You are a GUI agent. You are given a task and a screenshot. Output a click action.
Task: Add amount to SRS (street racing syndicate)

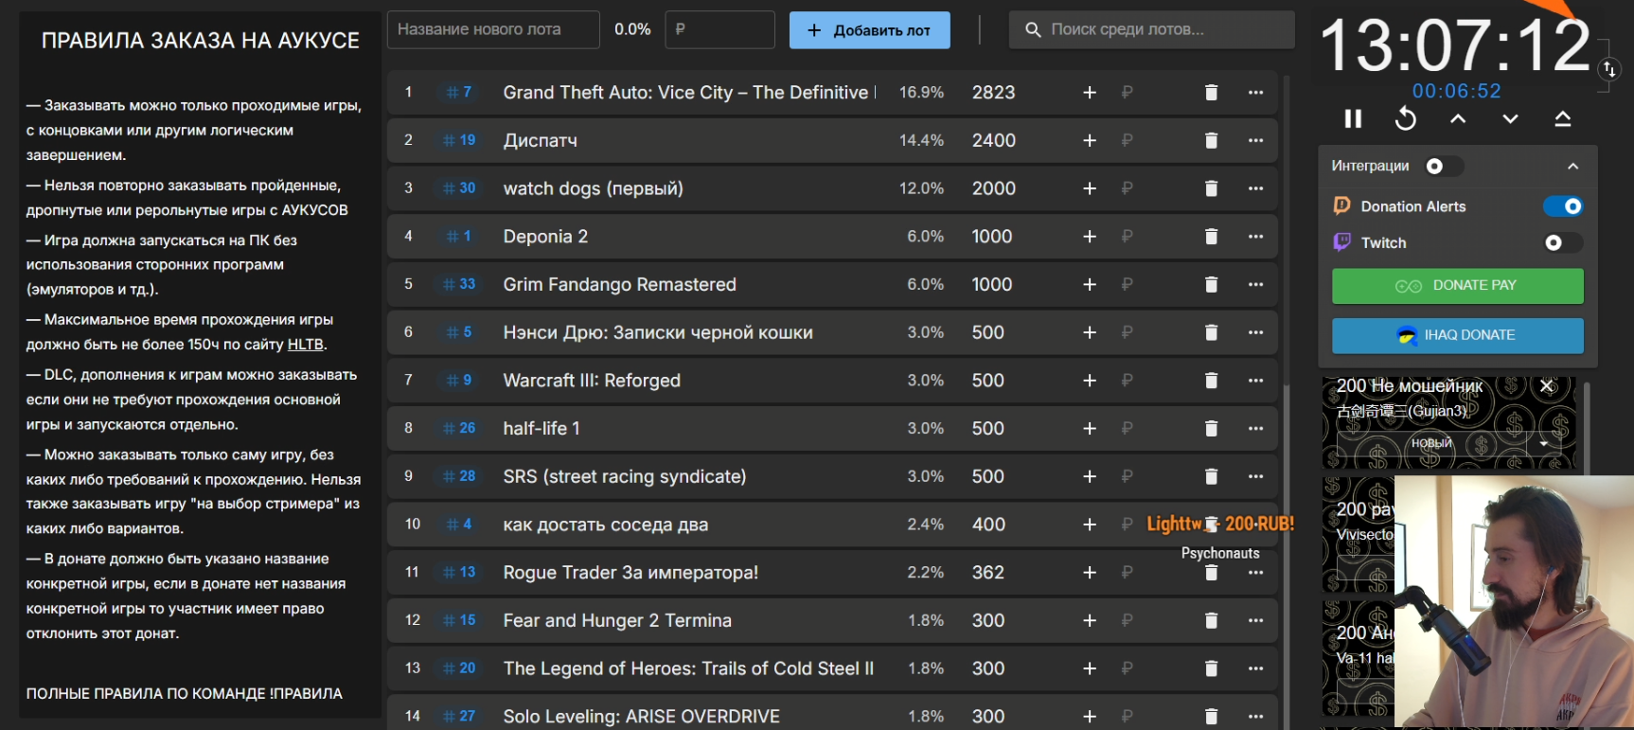click(1090, 476)
